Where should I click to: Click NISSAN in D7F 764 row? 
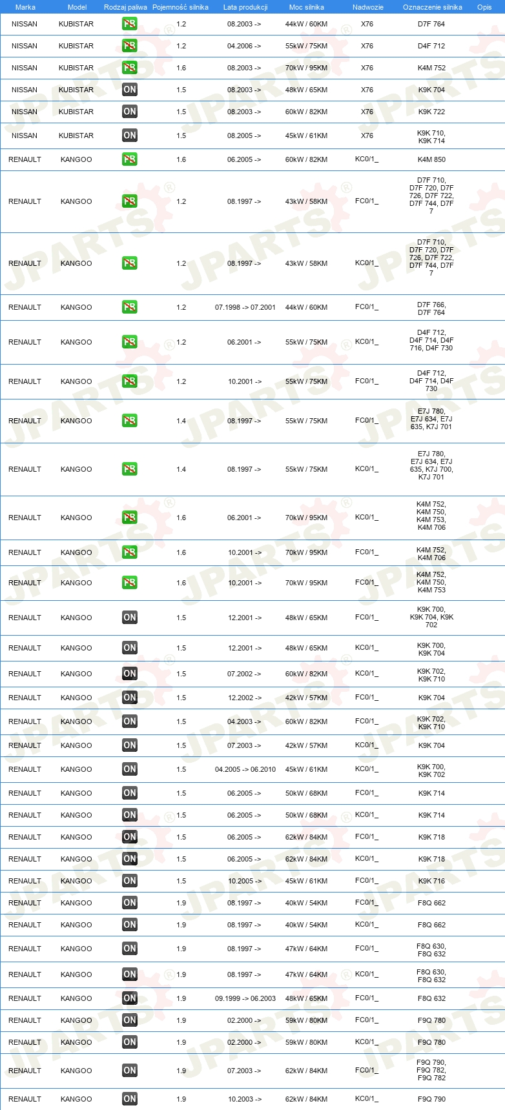click(25, 24)
